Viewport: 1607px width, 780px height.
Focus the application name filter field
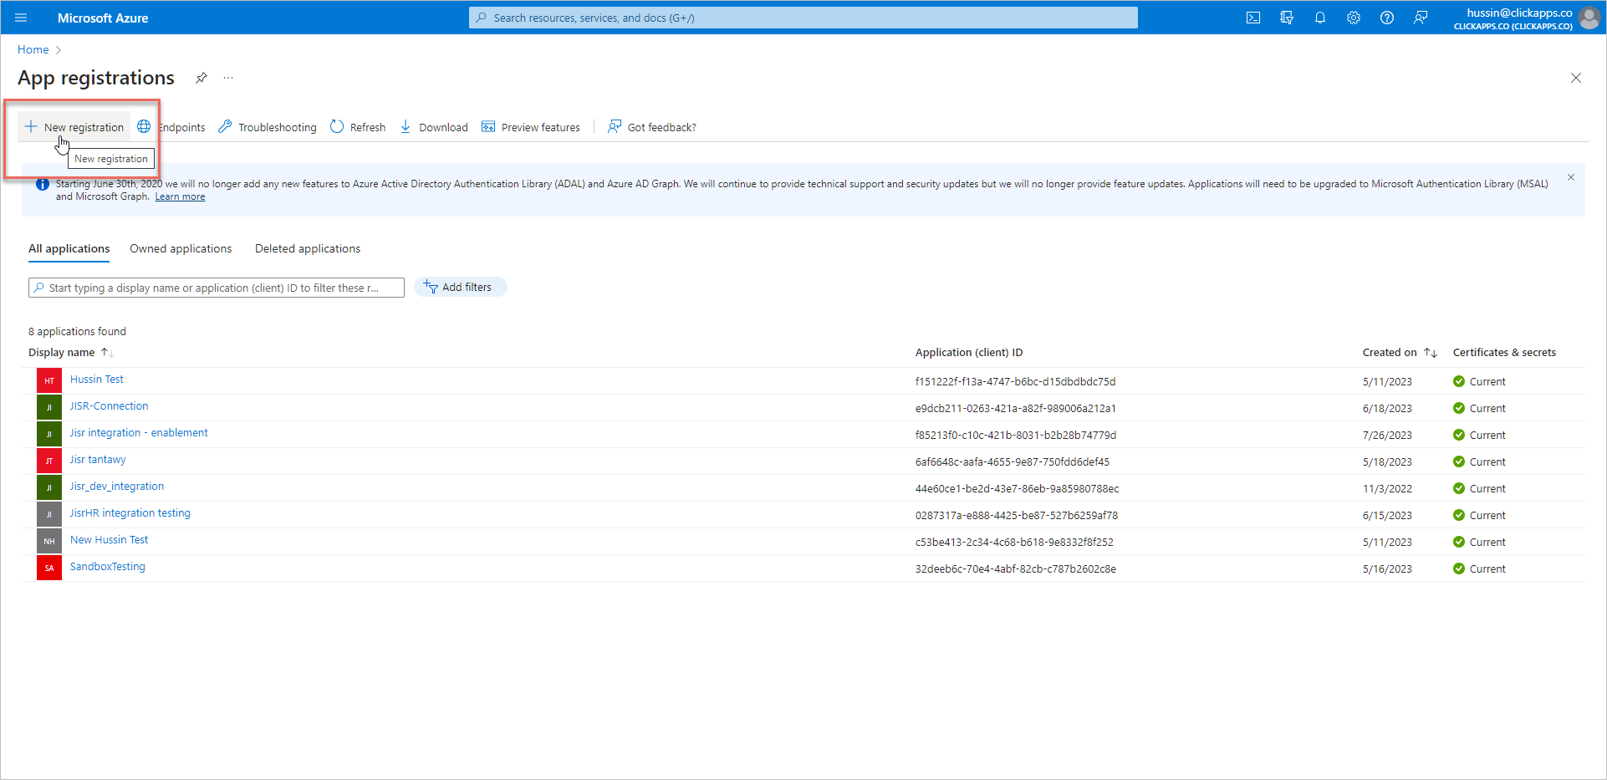pyautogui.click(x=217, y=288)
